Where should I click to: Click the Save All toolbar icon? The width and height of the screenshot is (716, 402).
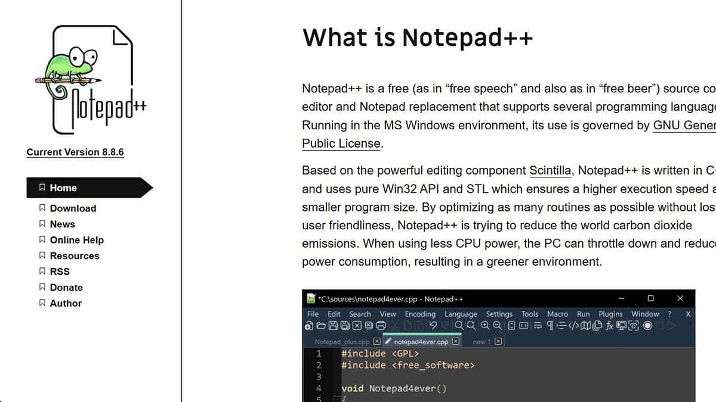[345, 326]
